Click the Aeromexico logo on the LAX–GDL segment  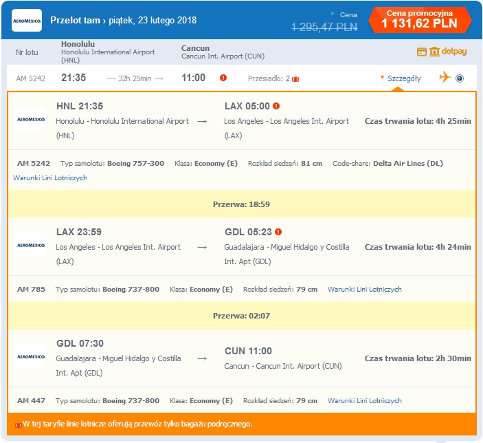31,245
